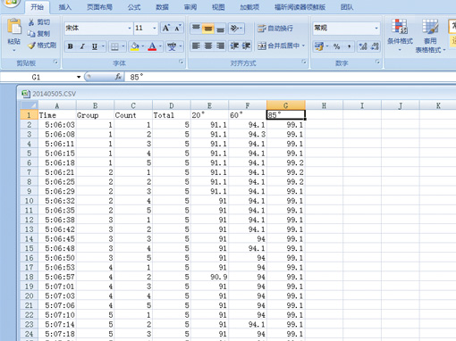Screen dimensions: 456x341
Task: Click the Cut scissors icon
Action: pos(31,22)
